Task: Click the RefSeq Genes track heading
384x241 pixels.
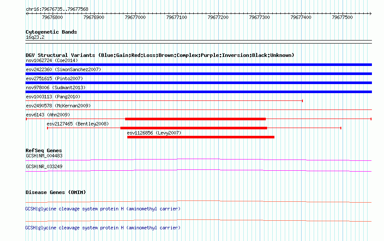Action: click(44, 150)
